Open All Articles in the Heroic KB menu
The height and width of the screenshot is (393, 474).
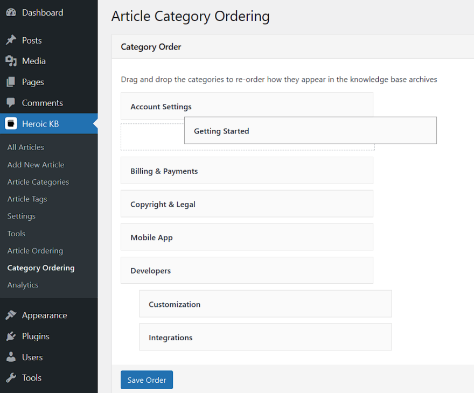(x=25, y=147)
